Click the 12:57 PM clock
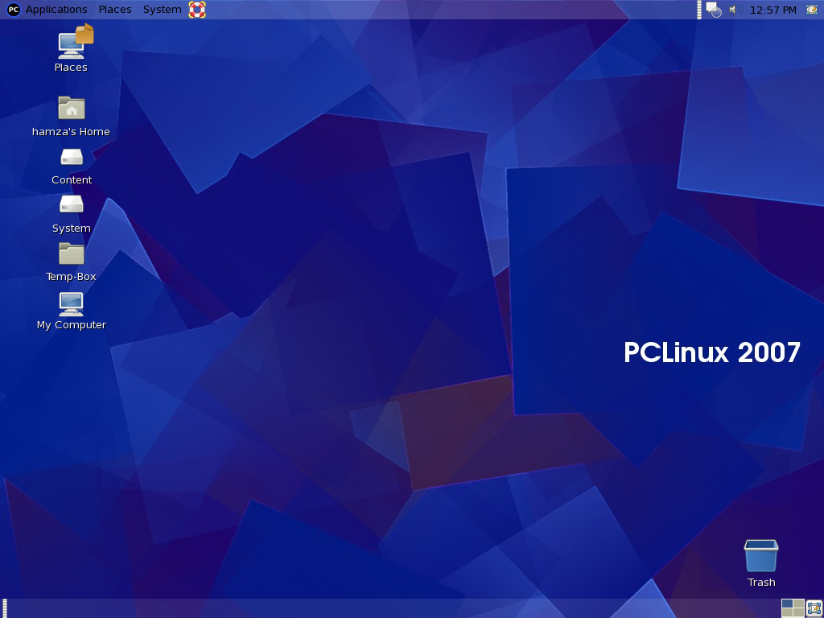This screenshot has width=824, height=618. point(772,10)
